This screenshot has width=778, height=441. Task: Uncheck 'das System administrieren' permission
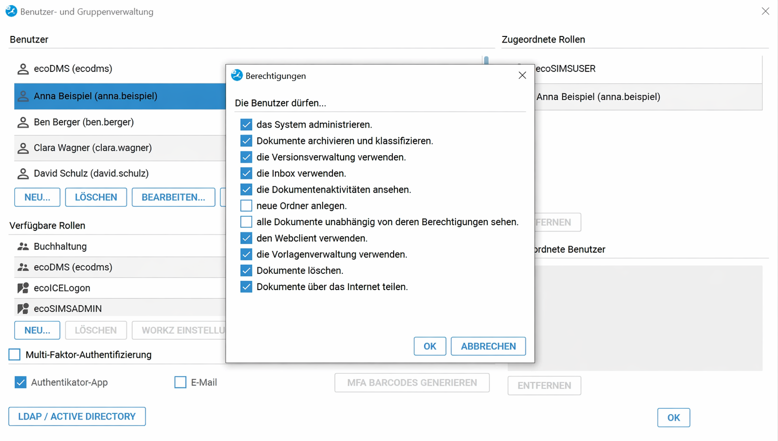click(246, 125)
